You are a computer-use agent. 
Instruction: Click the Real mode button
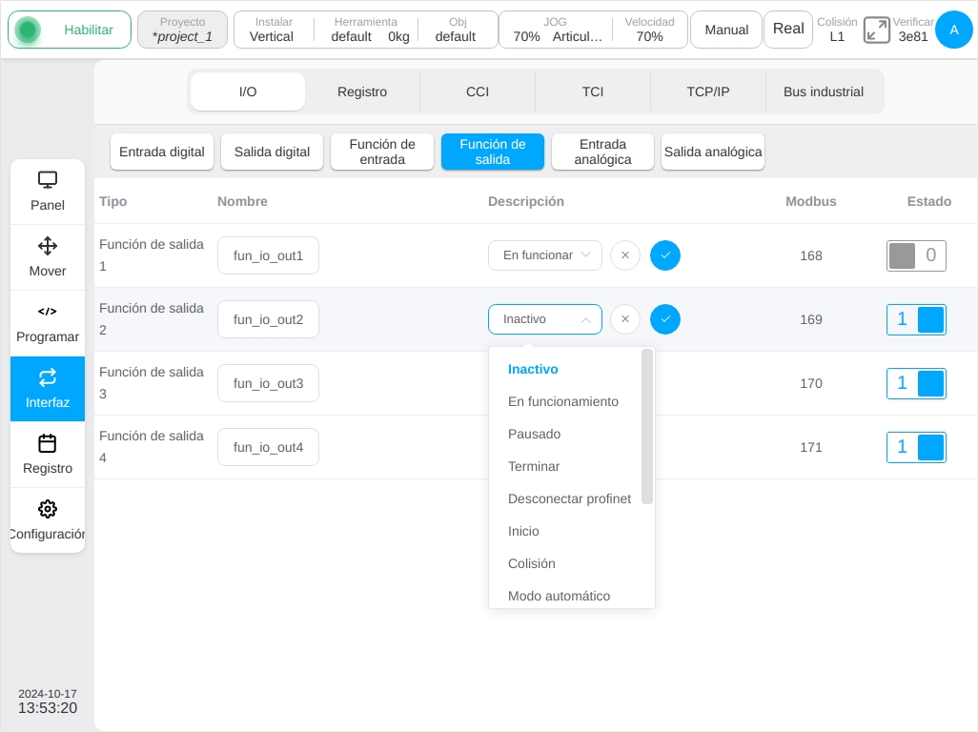[x=788, y=30]
